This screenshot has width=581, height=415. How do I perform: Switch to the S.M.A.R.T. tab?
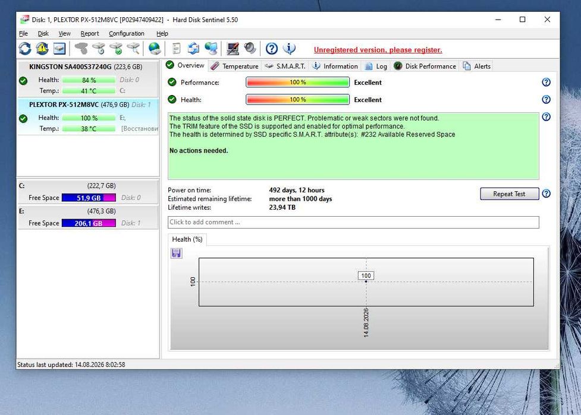(x=285, y=66)
